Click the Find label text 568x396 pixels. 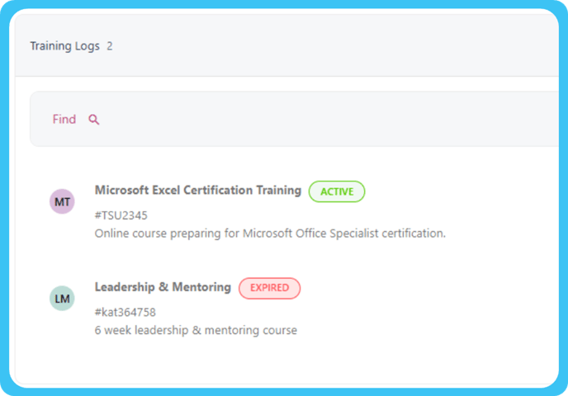(x=64, y=119)
